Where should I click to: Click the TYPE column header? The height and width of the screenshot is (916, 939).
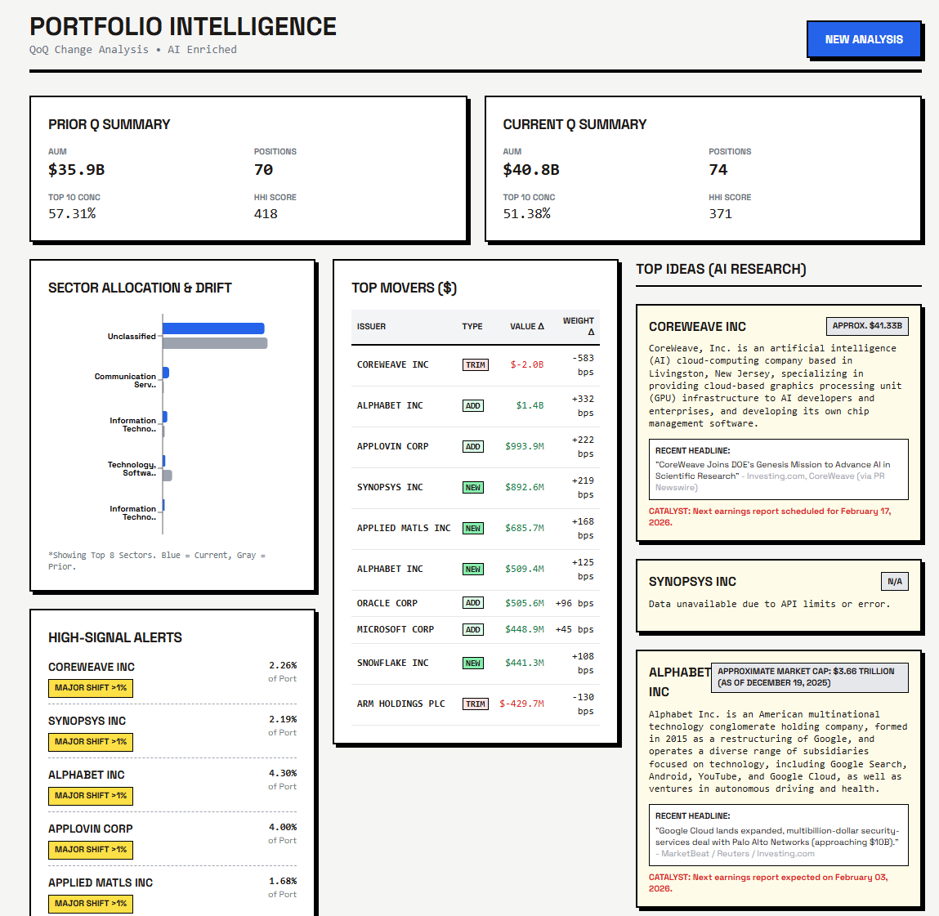(x=472, y=326)
